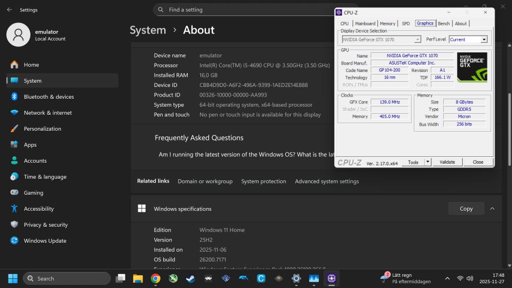The height and width of the screenshot is (288, 512).
Task: Click the Bluetooth & devices icon in sidebar
Action: (x=14, y=97)
